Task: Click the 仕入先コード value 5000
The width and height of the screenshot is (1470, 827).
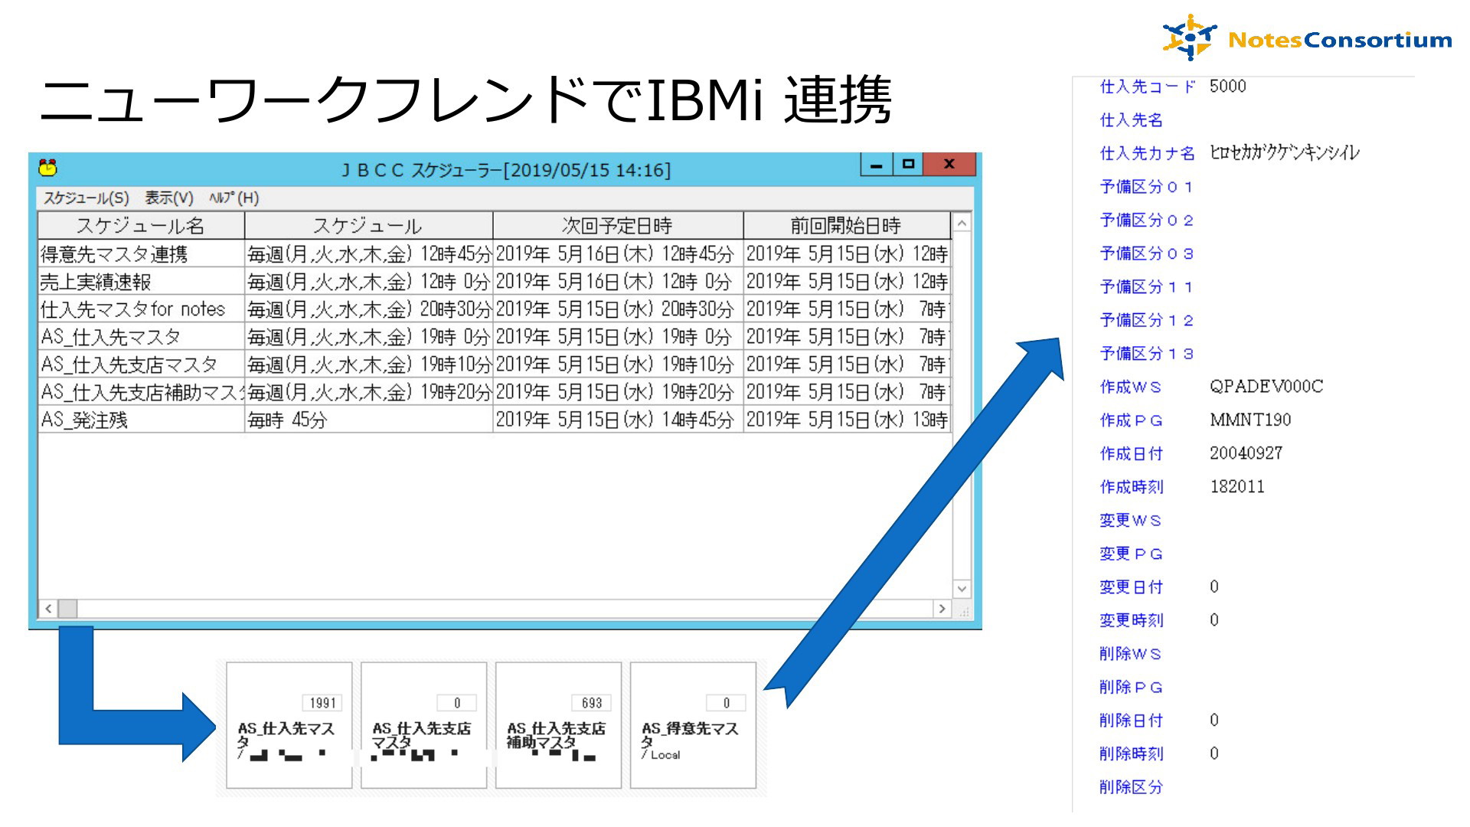Action: [x=1228, y=87]
